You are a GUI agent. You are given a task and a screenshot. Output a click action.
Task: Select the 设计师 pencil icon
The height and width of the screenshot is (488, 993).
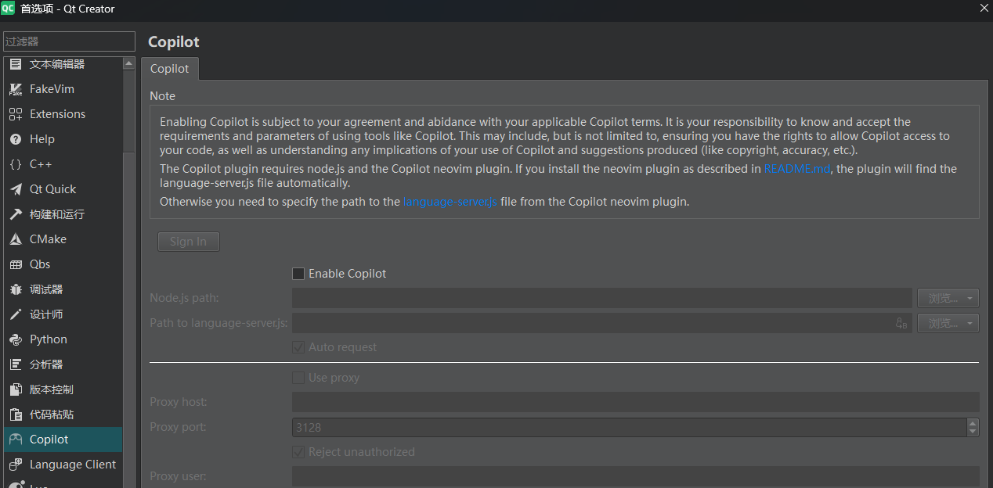pos(16,314)
